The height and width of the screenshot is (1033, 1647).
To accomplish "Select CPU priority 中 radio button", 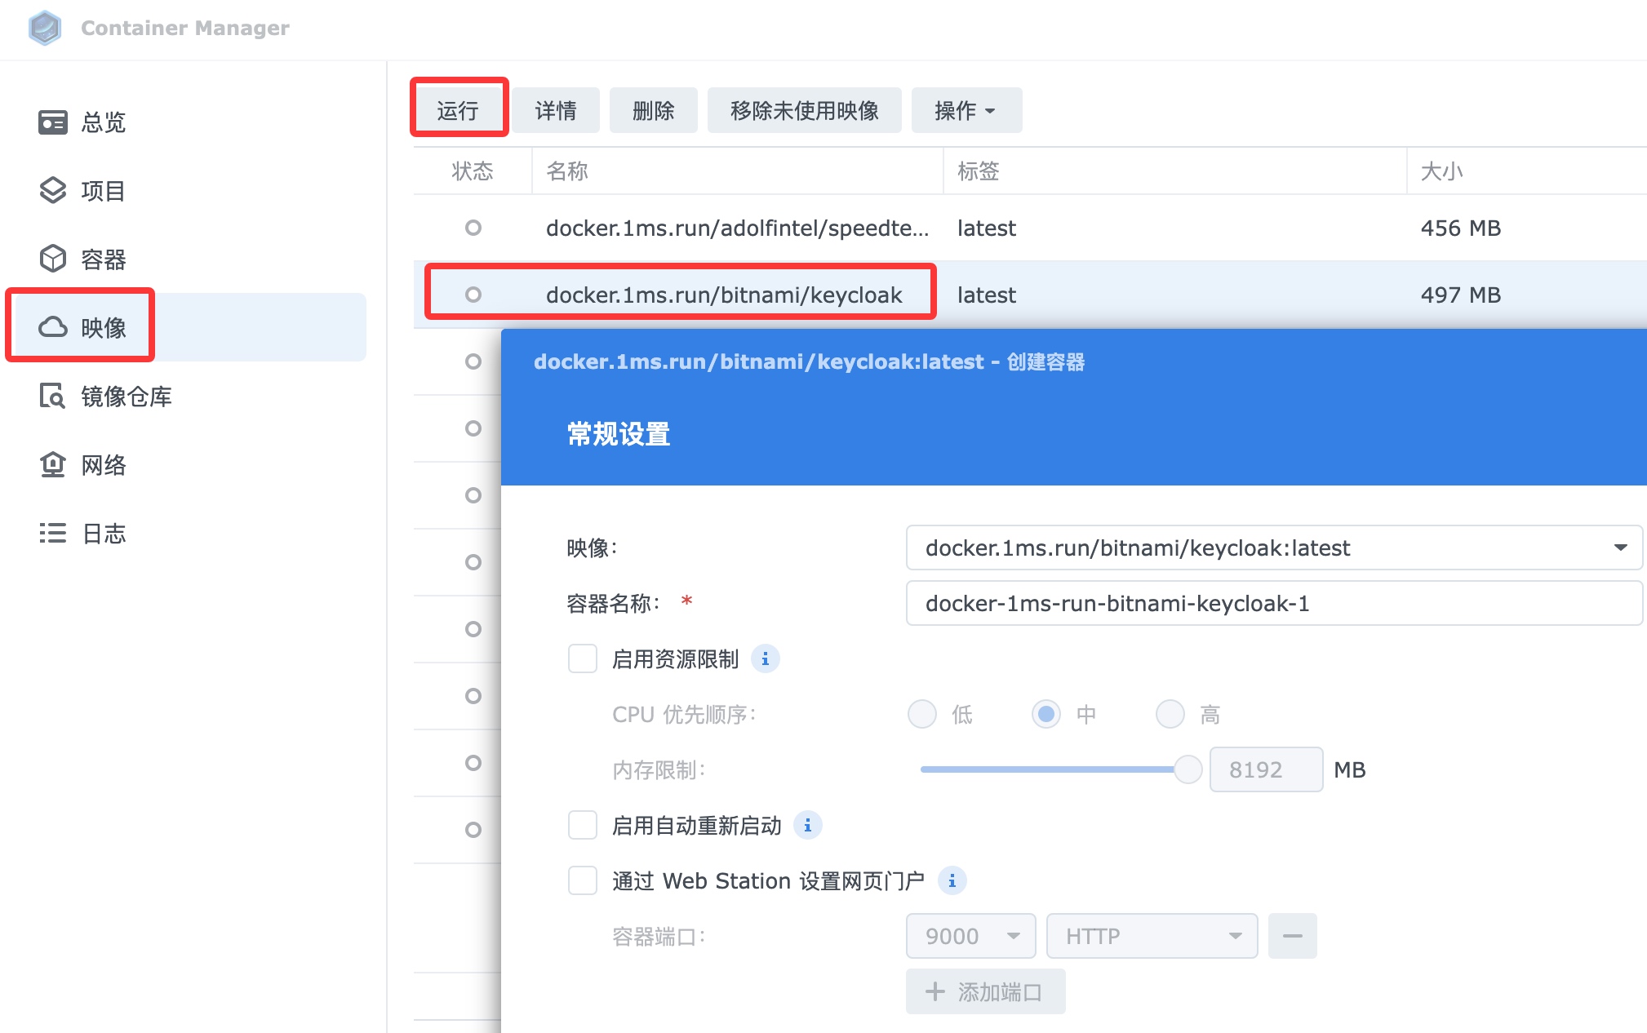I will coord(1046,714).
